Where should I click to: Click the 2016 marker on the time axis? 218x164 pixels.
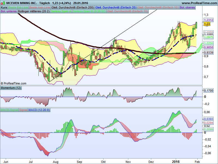coord(176,161)
